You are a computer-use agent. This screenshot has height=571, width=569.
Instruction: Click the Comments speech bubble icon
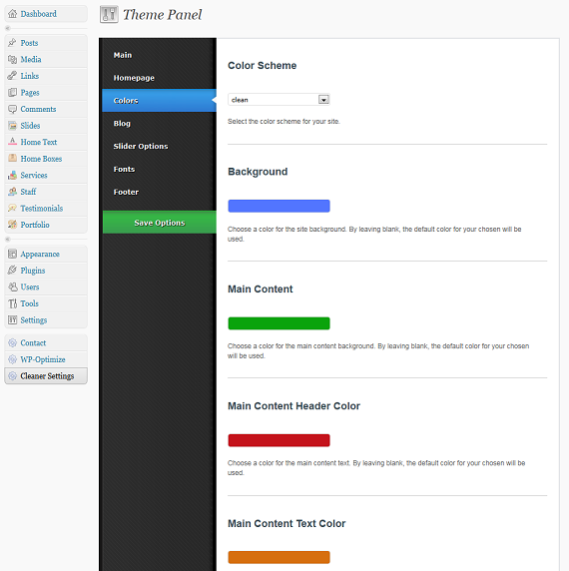[x=12, y=109]
